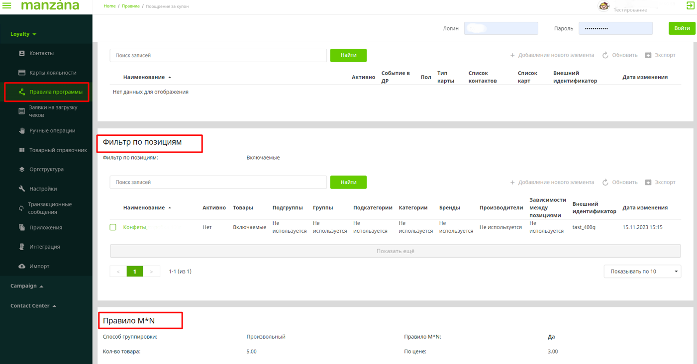Open 'Товарный справочник' menu item
This screenshot has width=697, height=364.
click(x=58, y=150)
